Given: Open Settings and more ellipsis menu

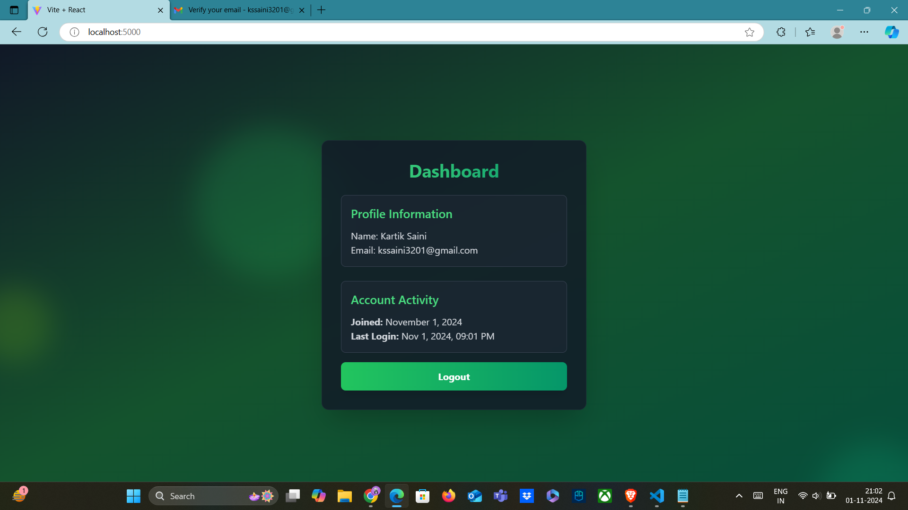Looking at the screenshot, I should [x=864, y=32].
